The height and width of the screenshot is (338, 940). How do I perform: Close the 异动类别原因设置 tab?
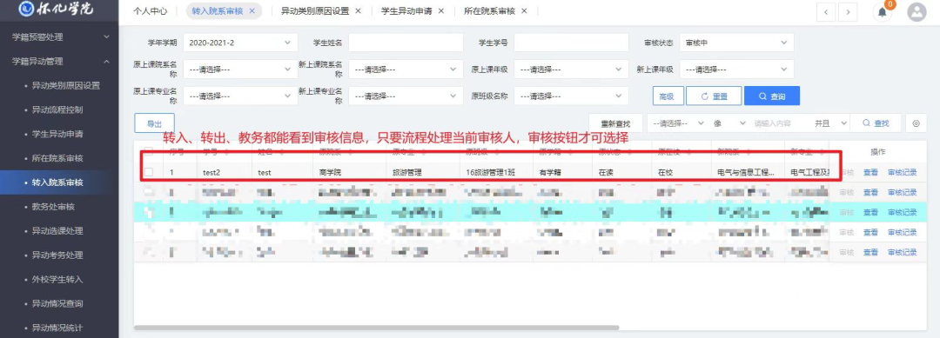[x=358, y=11]
